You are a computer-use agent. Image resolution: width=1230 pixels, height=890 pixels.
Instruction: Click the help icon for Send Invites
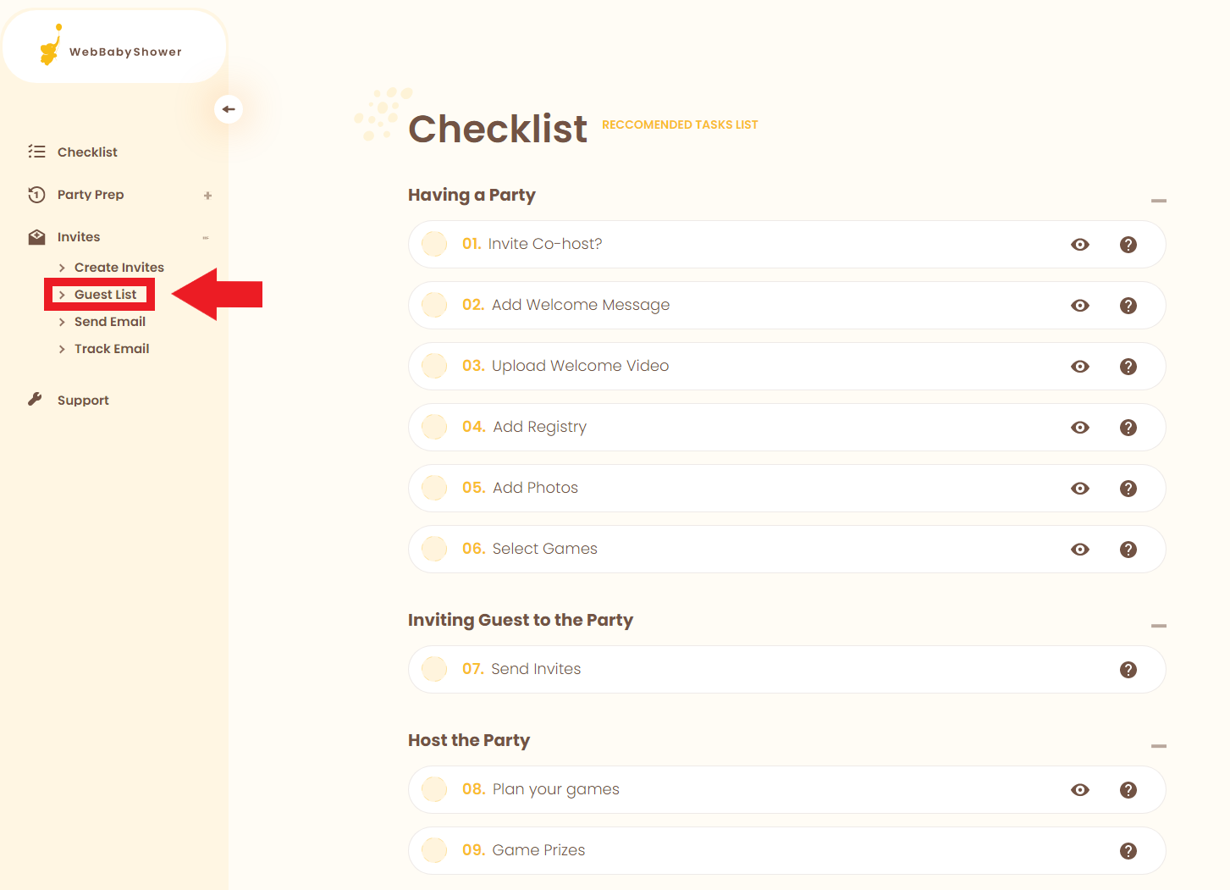point(1128,670)
